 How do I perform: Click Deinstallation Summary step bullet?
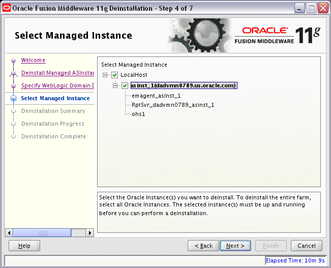[x=14, y=111]
